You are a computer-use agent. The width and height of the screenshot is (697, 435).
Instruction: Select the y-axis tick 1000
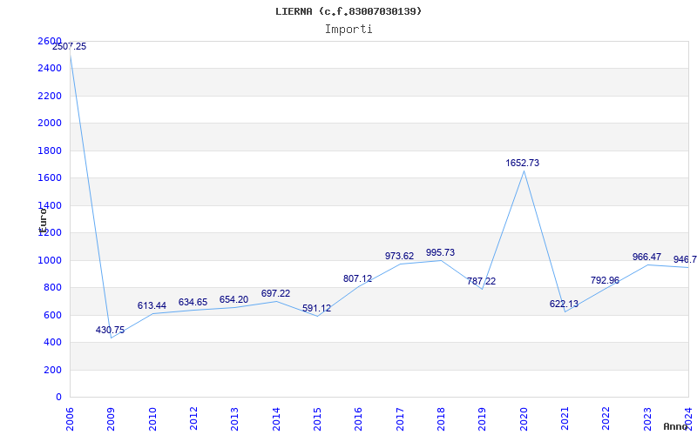(x=50, y=260)
